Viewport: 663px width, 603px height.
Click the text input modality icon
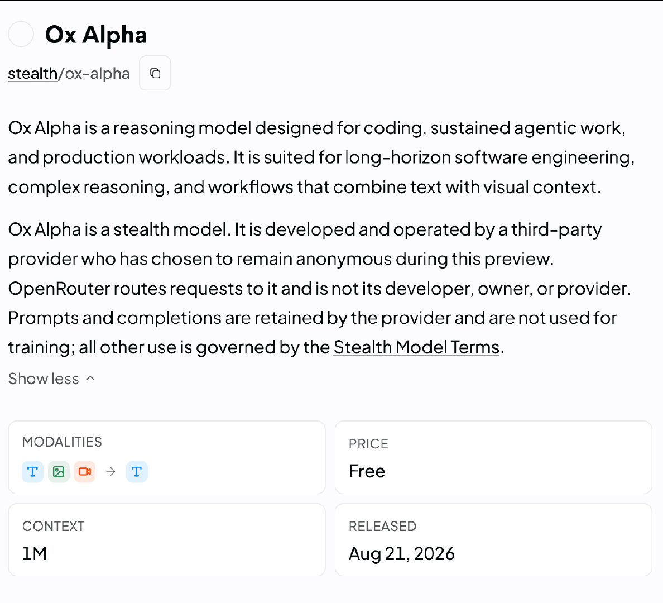32,471
